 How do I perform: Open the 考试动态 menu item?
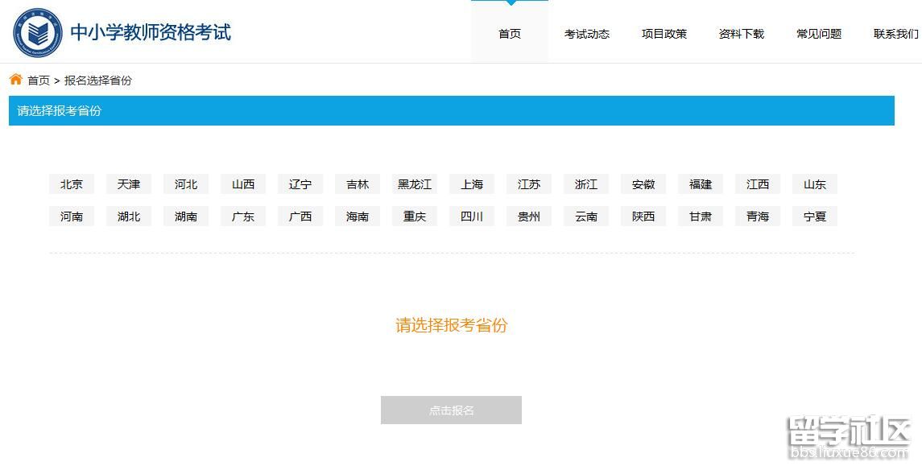pos(587,34)
